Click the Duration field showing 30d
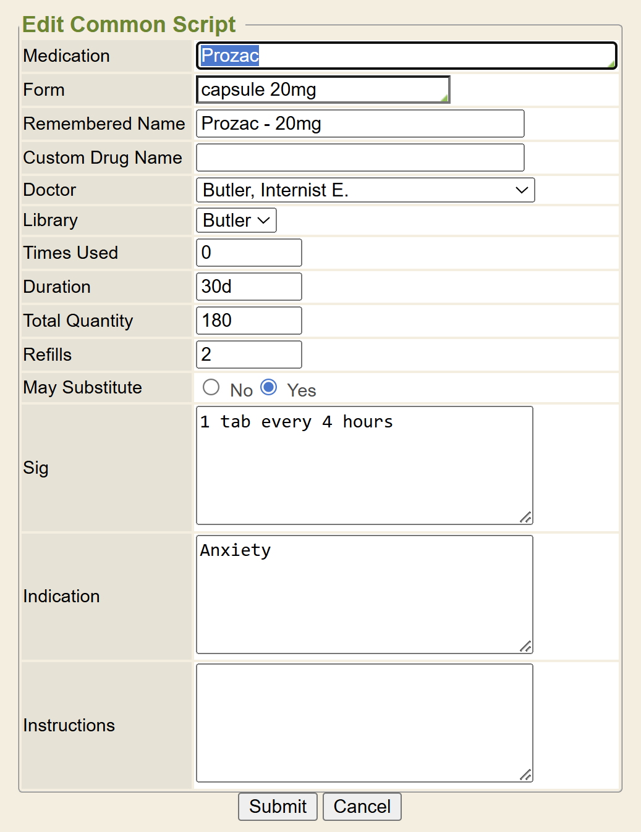 [248, 287]
